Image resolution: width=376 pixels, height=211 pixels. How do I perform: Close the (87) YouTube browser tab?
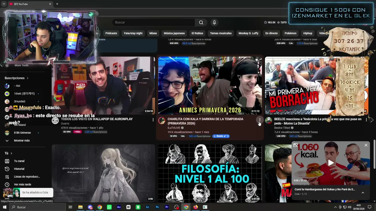50,4
